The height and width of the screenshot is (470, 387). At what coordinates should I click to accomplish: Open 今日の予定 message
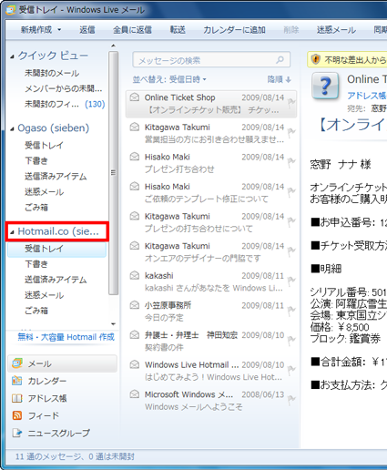[211, 312]
